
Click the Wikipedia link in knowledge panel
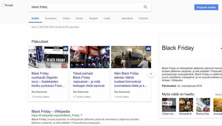point(177,80)
